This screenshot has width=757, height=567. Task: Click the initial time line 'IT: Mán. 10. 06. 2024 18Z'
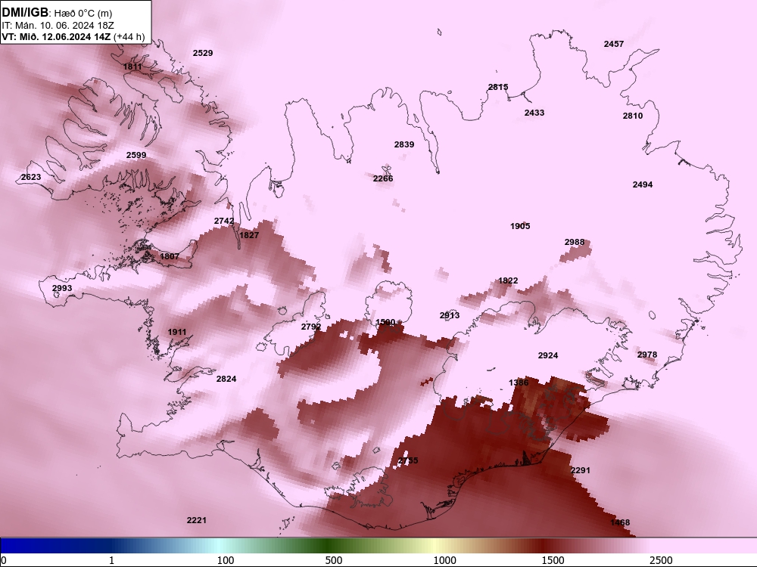click(x=58, y=25)
